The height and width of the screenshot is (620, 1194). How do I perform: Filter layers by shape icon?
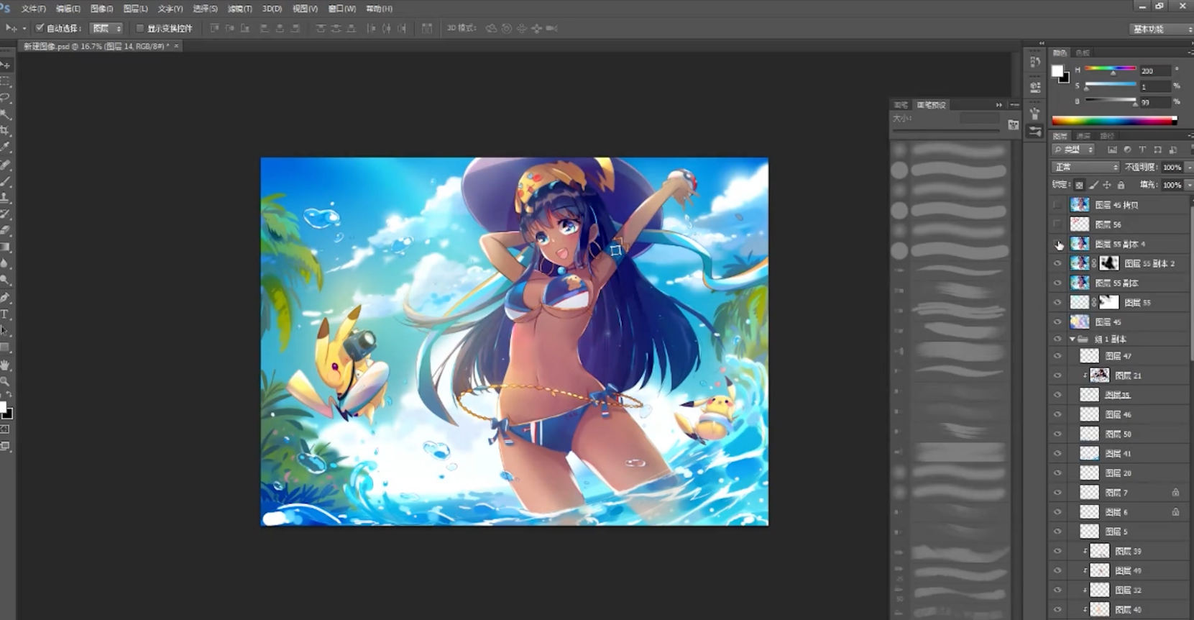tap(1157, 150)
